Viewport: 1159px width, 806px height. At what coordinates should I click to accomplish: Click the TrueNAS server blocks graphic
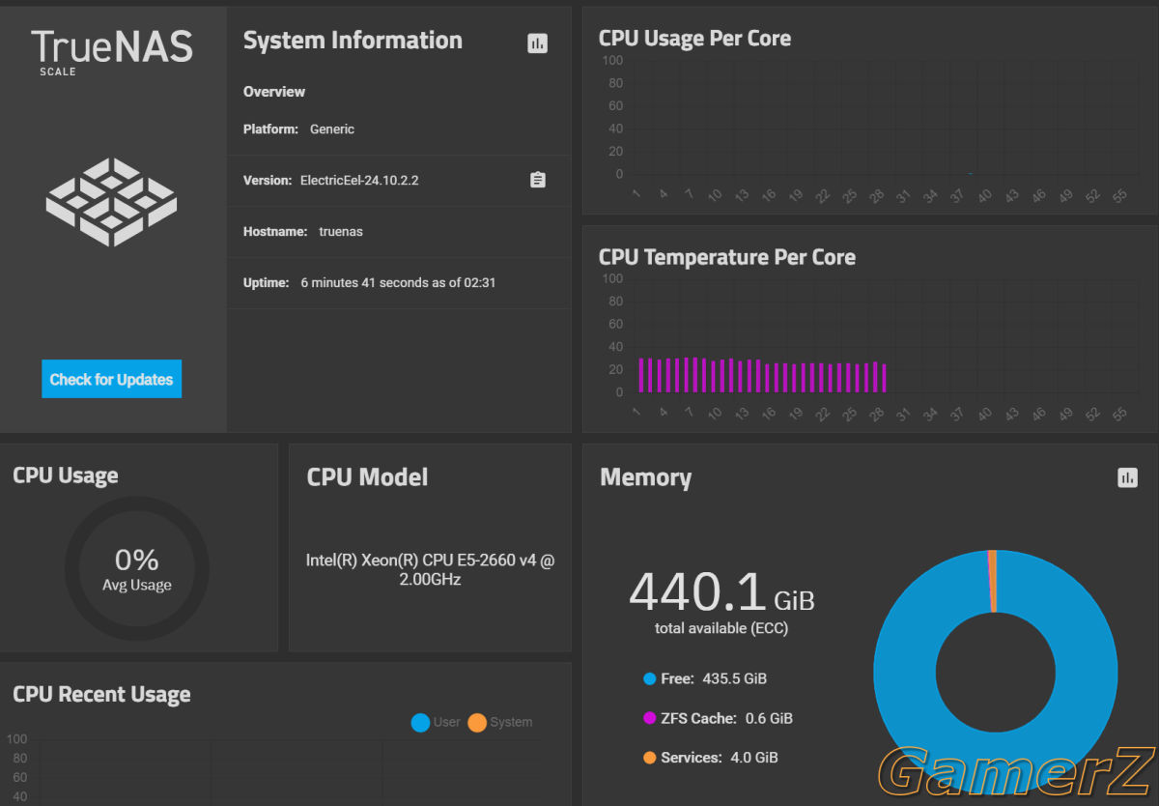point(111,201)
